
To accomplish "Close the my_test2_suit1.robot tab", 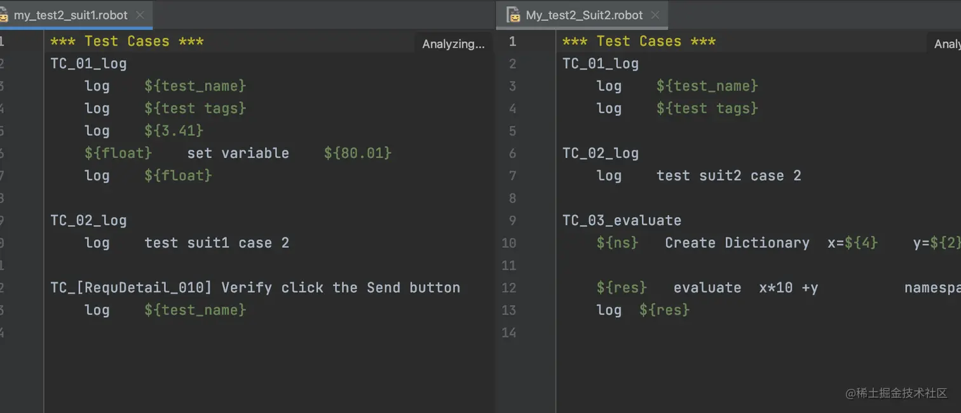I will pyautogui.click(x=140, y=15).
